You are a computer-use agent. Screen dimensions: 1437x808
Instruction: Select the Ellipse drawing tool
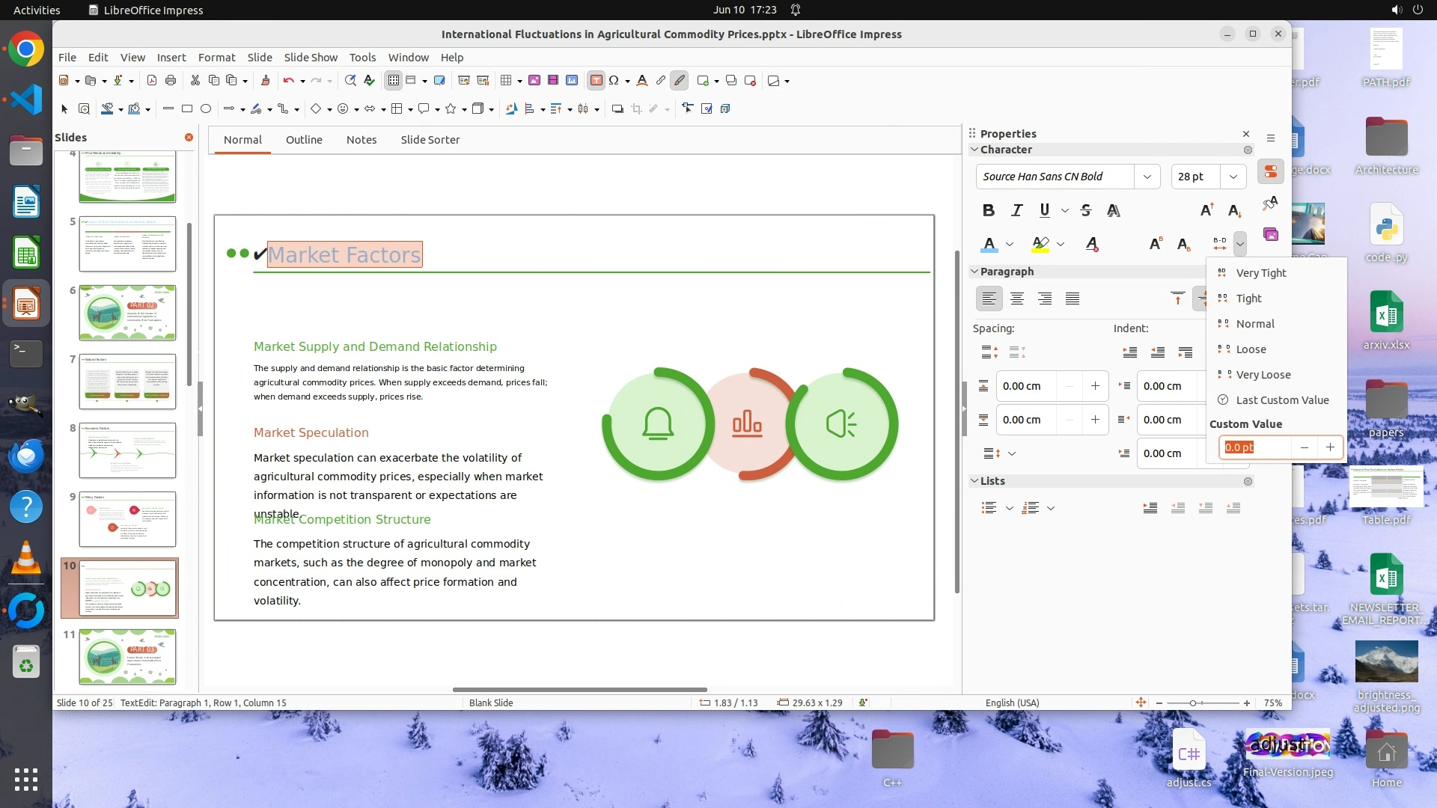206,109
